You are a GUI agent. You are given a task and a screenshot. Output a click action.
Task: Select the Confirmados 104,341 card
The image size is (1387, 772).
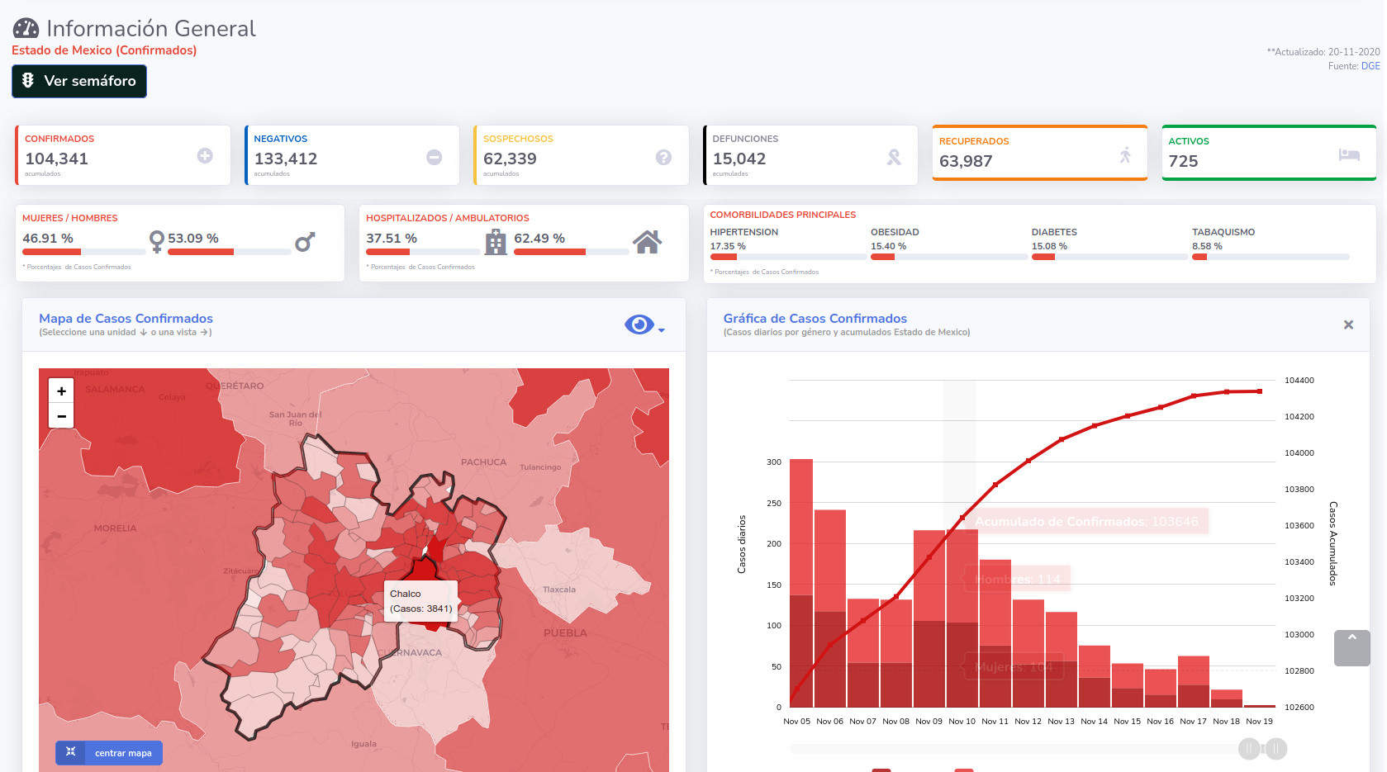coord(123,155)
